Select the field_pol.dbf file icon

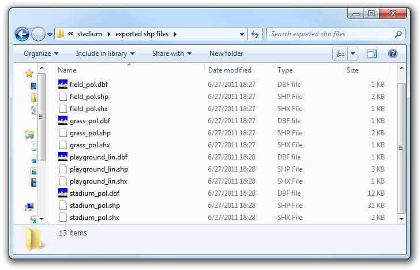coord(63,84)
